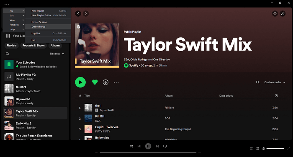Expand the Edit submenu
The width and height of the screenshot is (293, 157).
pyautogui.click(x=14, y=15)
